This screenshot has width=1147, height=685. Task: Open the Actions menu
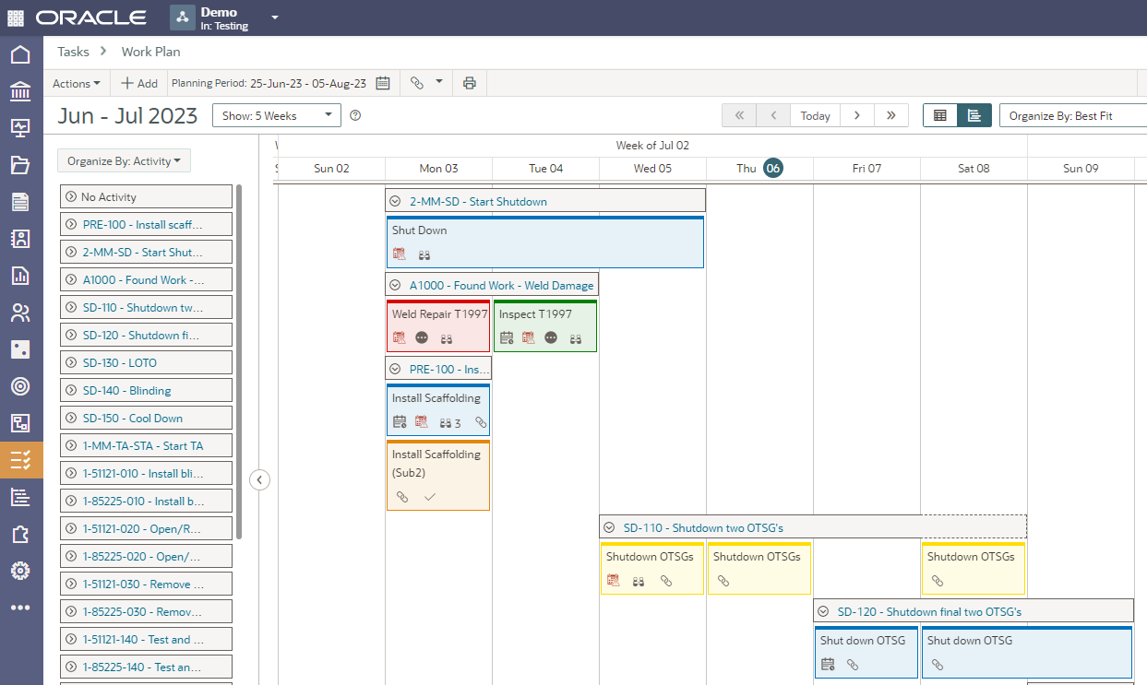click(x=77, y=83)
